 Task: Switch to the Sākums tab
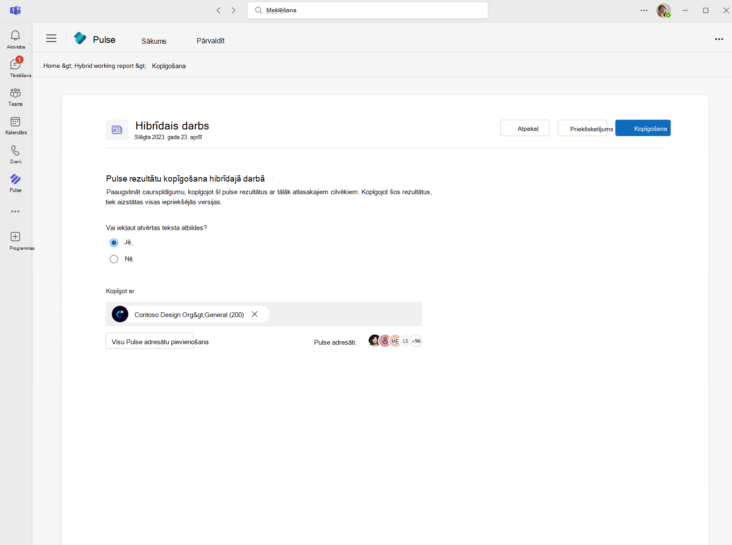click(153, 41)
